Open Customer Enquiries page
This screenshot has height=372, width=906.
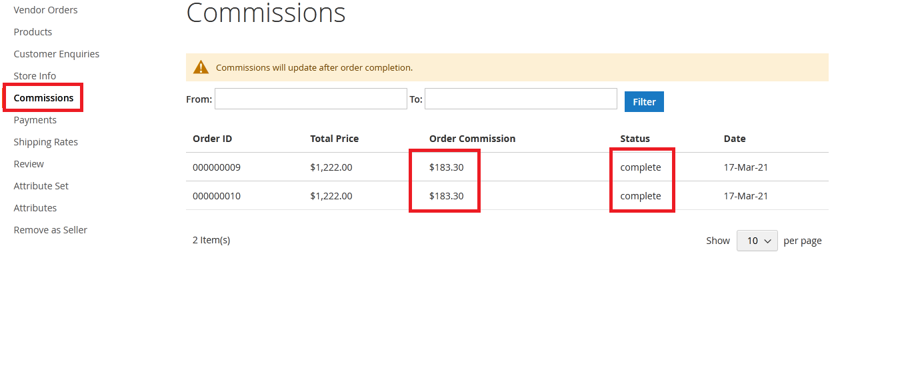56,54
